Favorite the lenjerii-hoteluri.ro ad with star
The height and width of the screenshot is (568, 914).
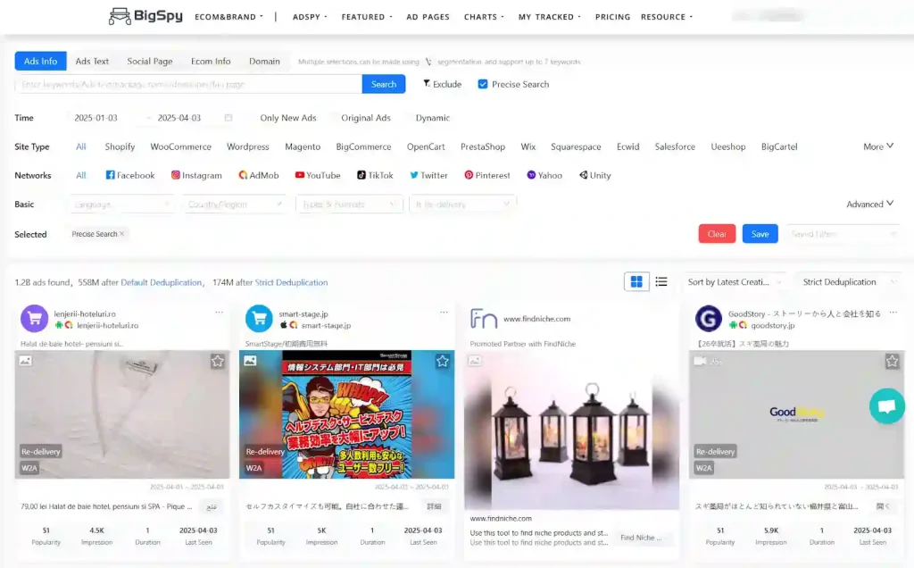(218, 361)
